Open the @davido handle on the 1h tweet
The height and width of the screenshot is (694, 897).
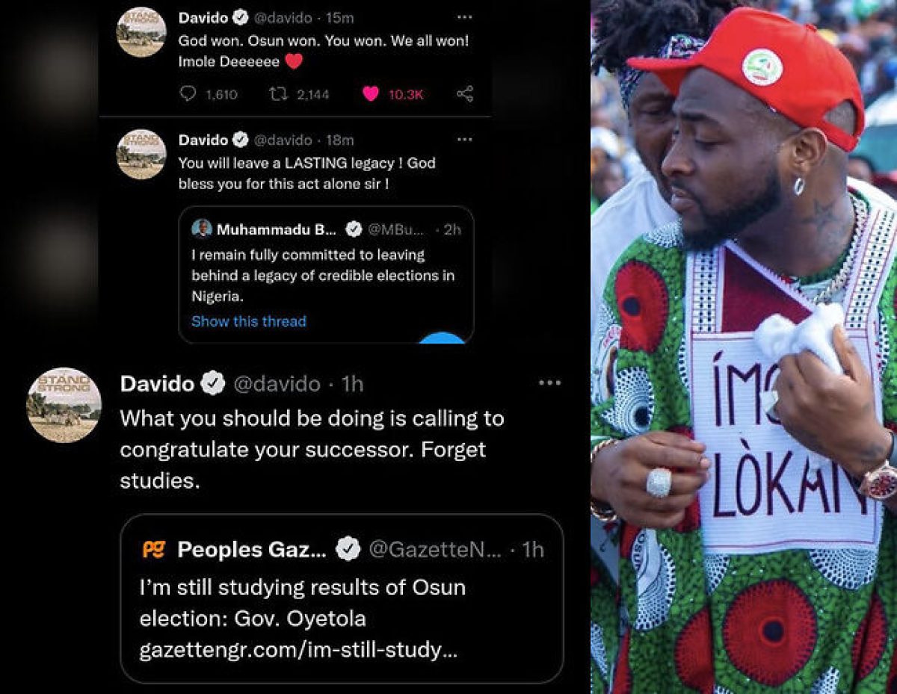click(x=277, y=384)
